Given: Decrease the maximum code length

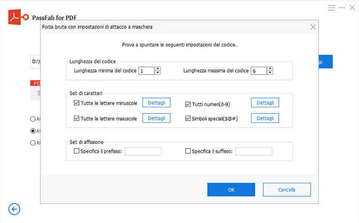Looking at the screenshot, I should [270, 73].
